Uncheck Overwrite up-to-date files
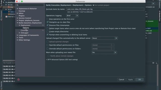Image resolution: width=161 pixels, height=90 pixels. 48,22
